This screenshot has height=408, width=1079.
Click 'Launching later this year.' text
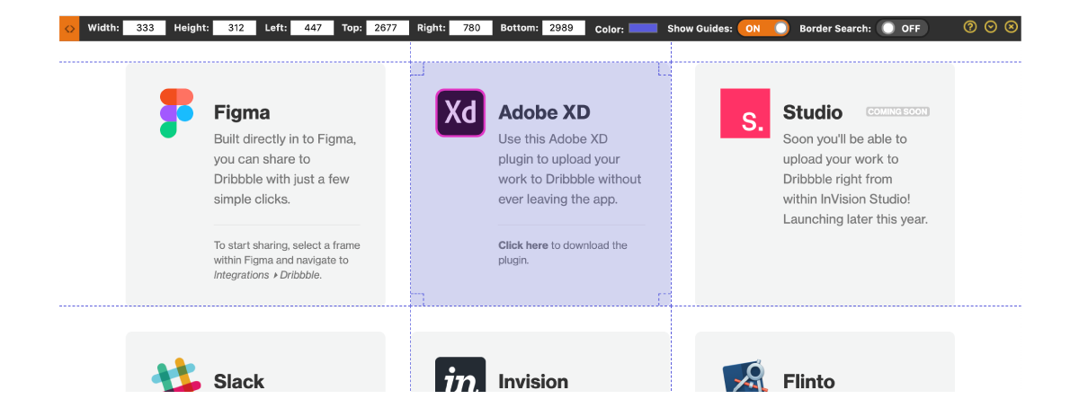pyautogui.click(x=855, y=218)
